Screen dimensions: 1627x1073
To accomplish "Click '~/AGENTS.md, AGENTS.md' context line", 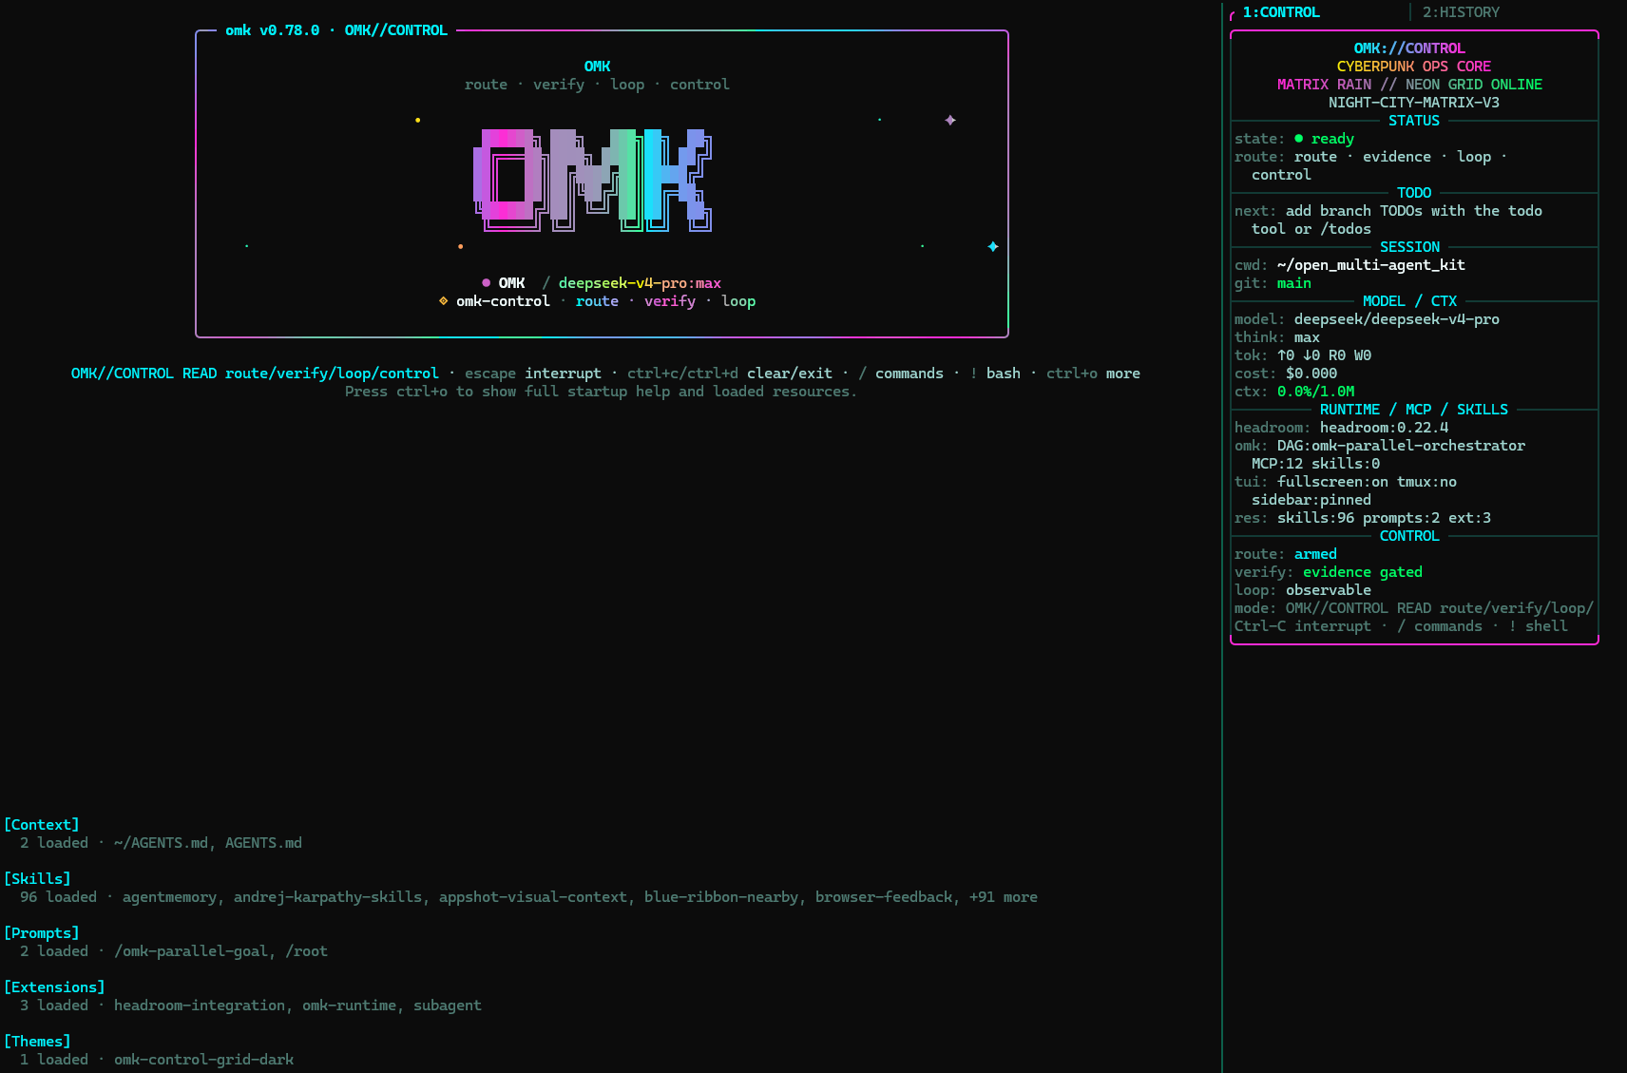I will 208,843.
